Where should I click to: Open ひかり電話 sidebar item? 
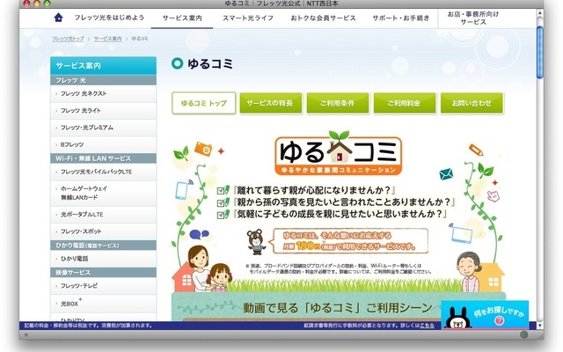tap(104, 259)
